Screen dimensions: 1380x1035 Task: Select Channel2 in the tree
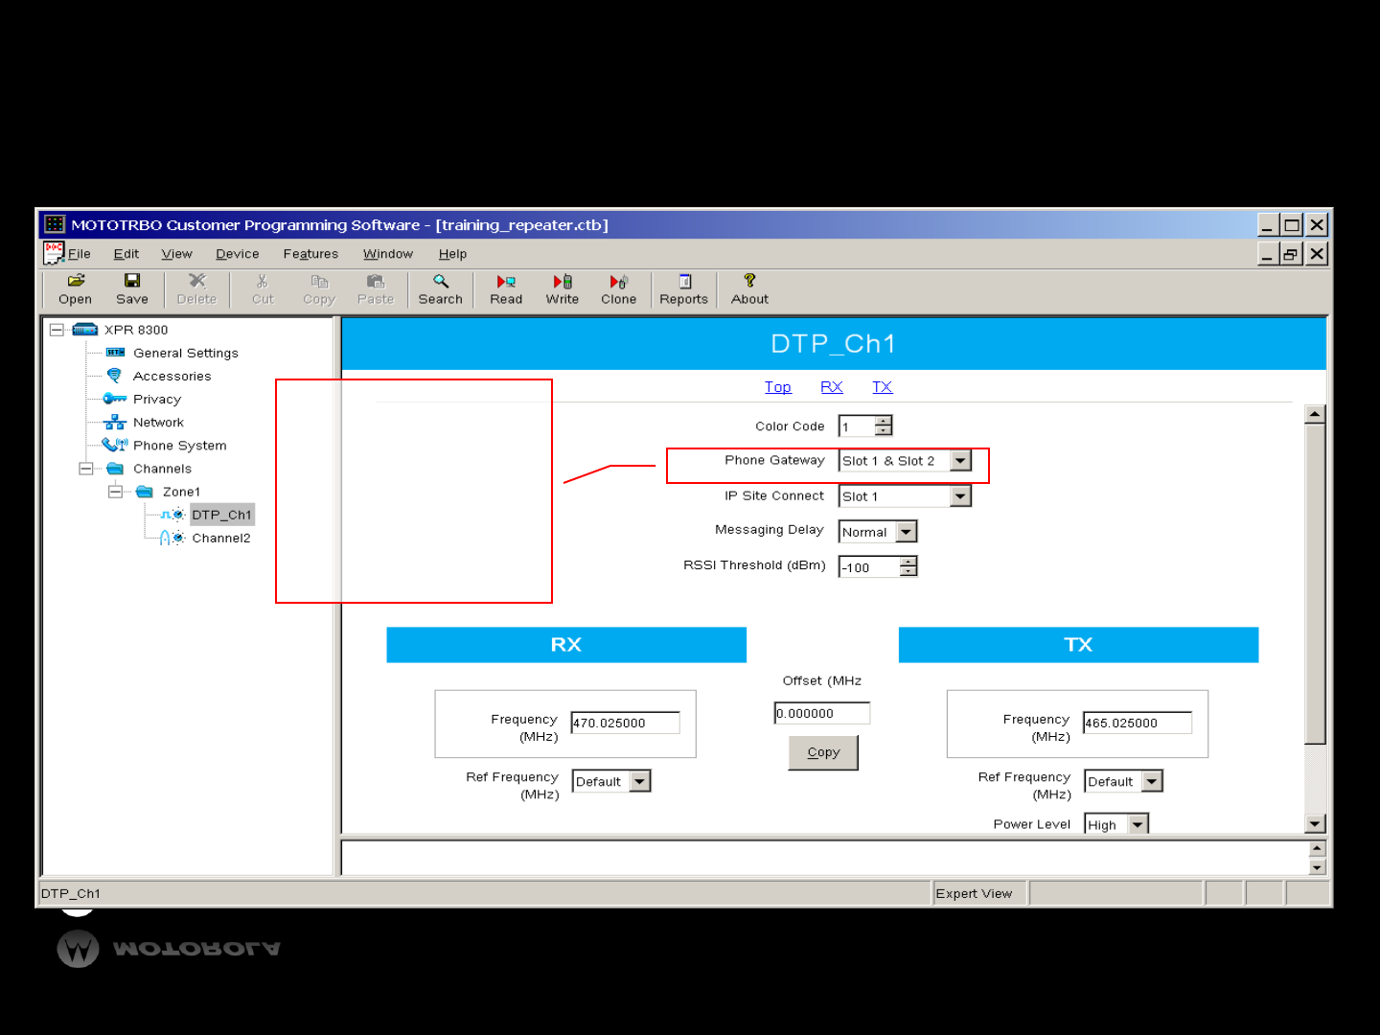tap(221, 538)
